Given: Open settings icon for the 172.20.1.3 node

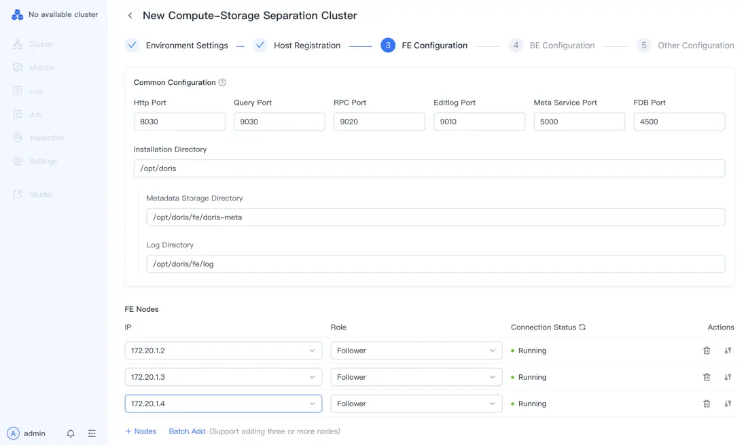Looking at the screenshot, I should (728, 377).
